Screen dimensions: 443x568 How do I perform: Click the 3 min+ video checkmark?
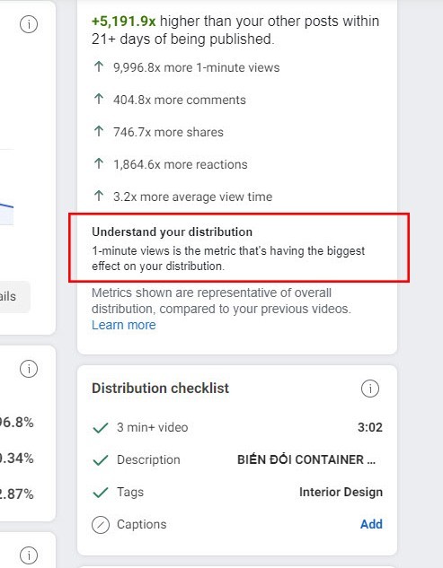point(101,428)
